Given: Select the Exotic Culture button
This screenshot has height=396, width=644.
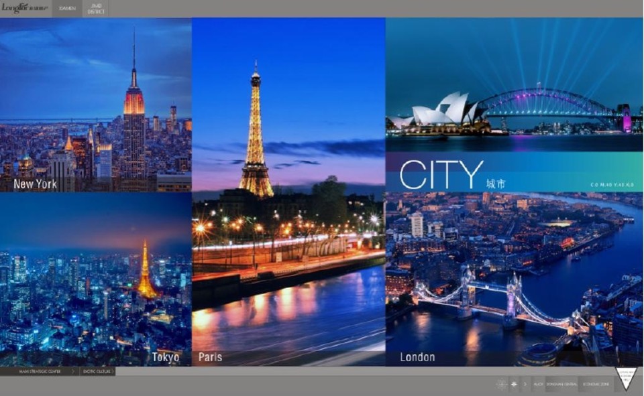Looking at the screenshot, I should 96,371.
